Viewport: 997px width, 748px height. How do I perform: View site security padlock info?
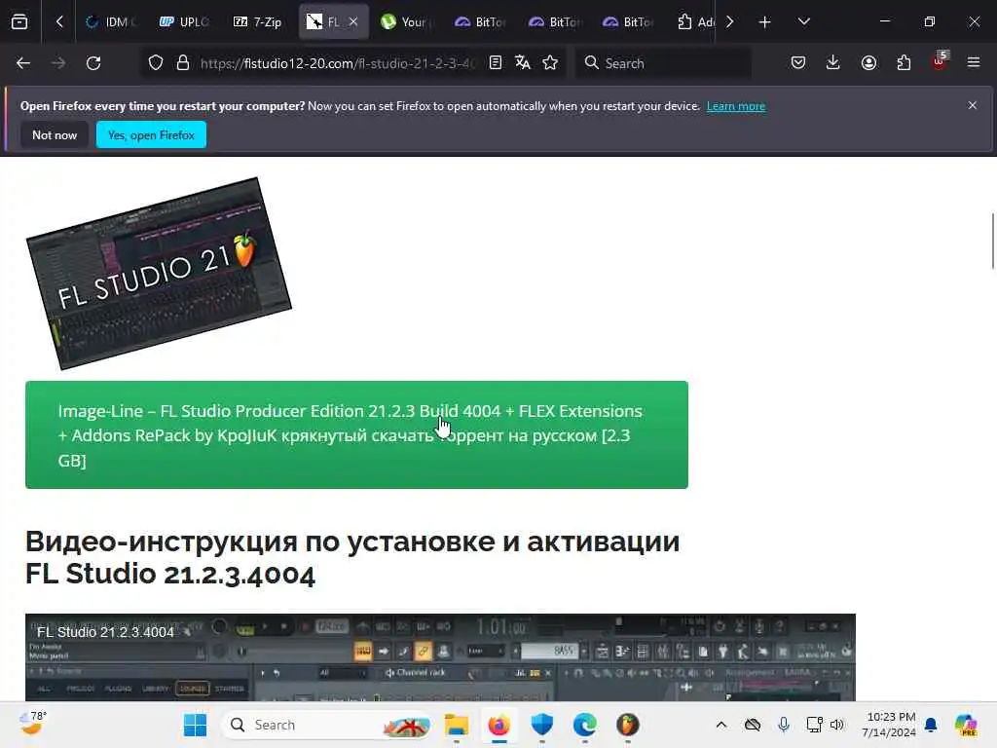pos(183,63)
